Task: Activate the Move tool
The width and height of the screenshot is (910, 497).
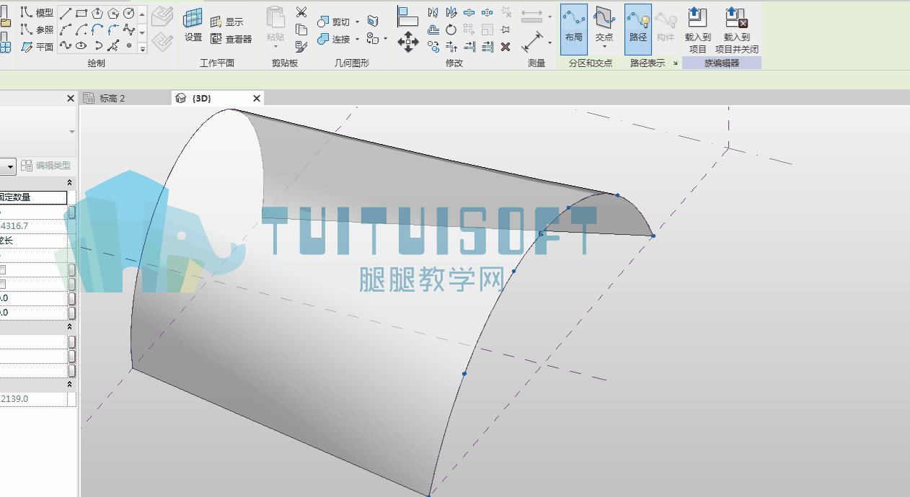Action: click(x=408, y=41)
